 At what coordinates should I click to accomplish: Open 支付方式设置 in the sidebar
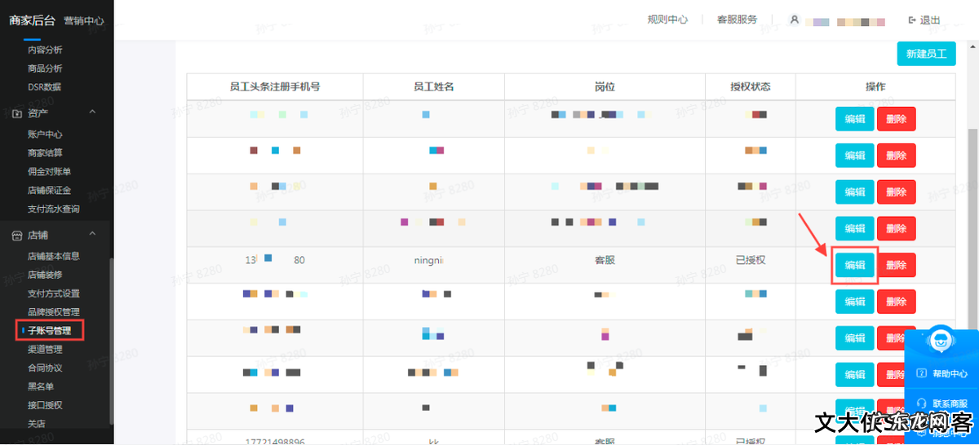pos(54,293)
